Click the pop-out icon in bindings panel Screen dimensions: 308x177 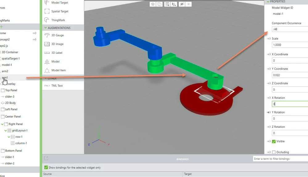click(x=46, y=158)
